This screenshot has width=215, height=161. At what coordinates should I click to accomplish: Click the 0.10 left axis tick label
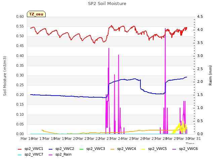coord(20,114)
